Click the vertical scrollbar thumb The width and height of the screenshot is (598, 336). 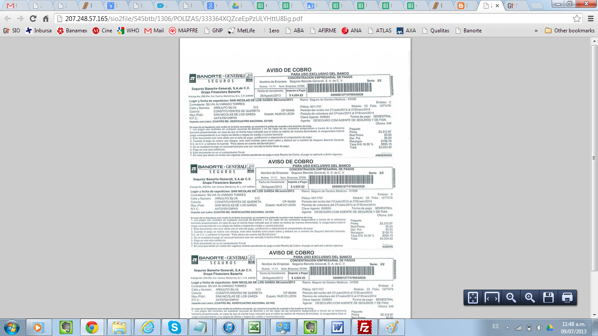pos(594,157)
